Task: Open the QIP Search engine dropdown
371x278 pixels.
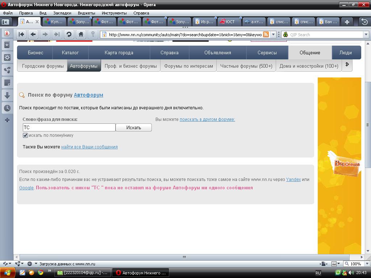Action: point(366,35)
